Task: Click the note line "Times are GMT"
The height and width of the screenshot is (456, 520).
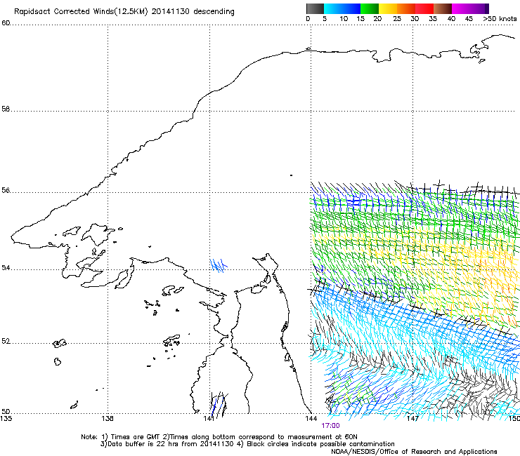Action: coord(135,437)
